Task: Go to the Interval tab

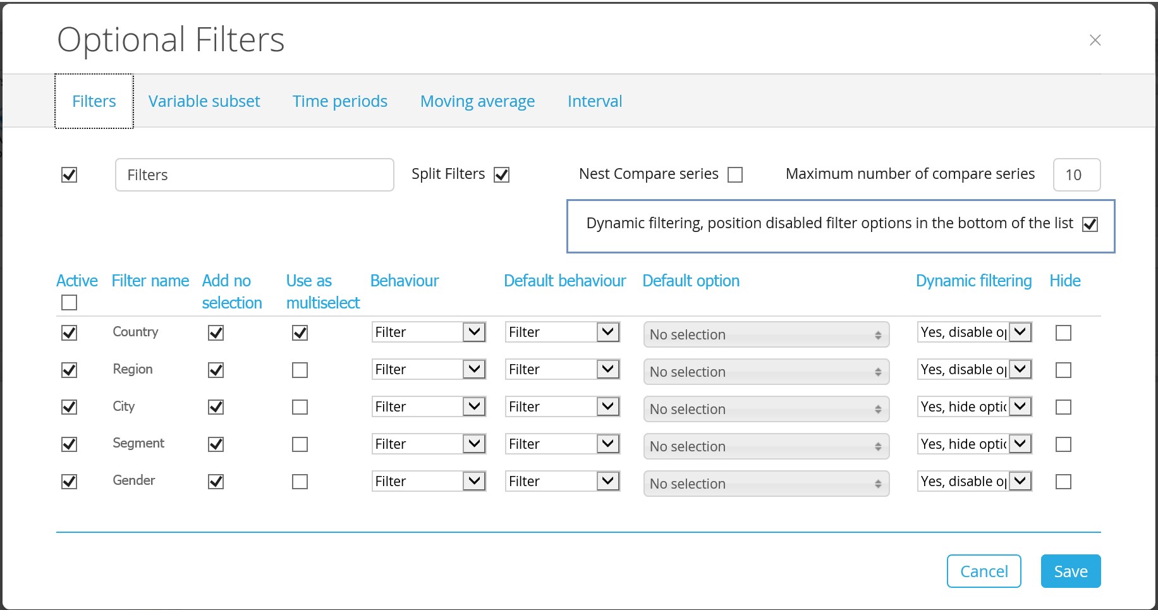Action: click(595, 101)
